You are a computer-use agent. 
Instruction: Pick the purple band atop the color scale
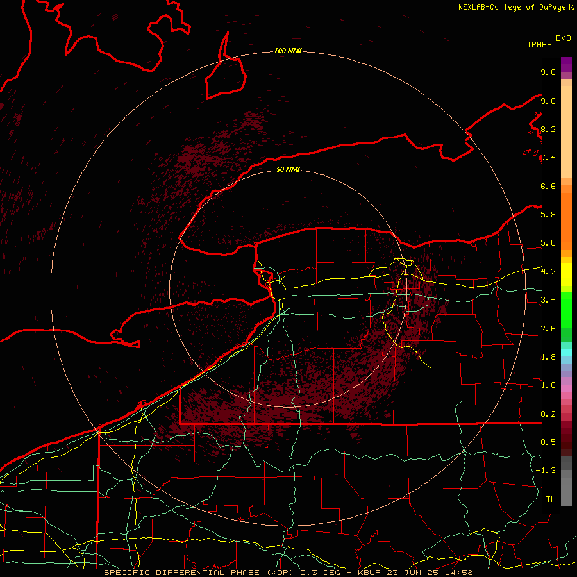(566, 64)
